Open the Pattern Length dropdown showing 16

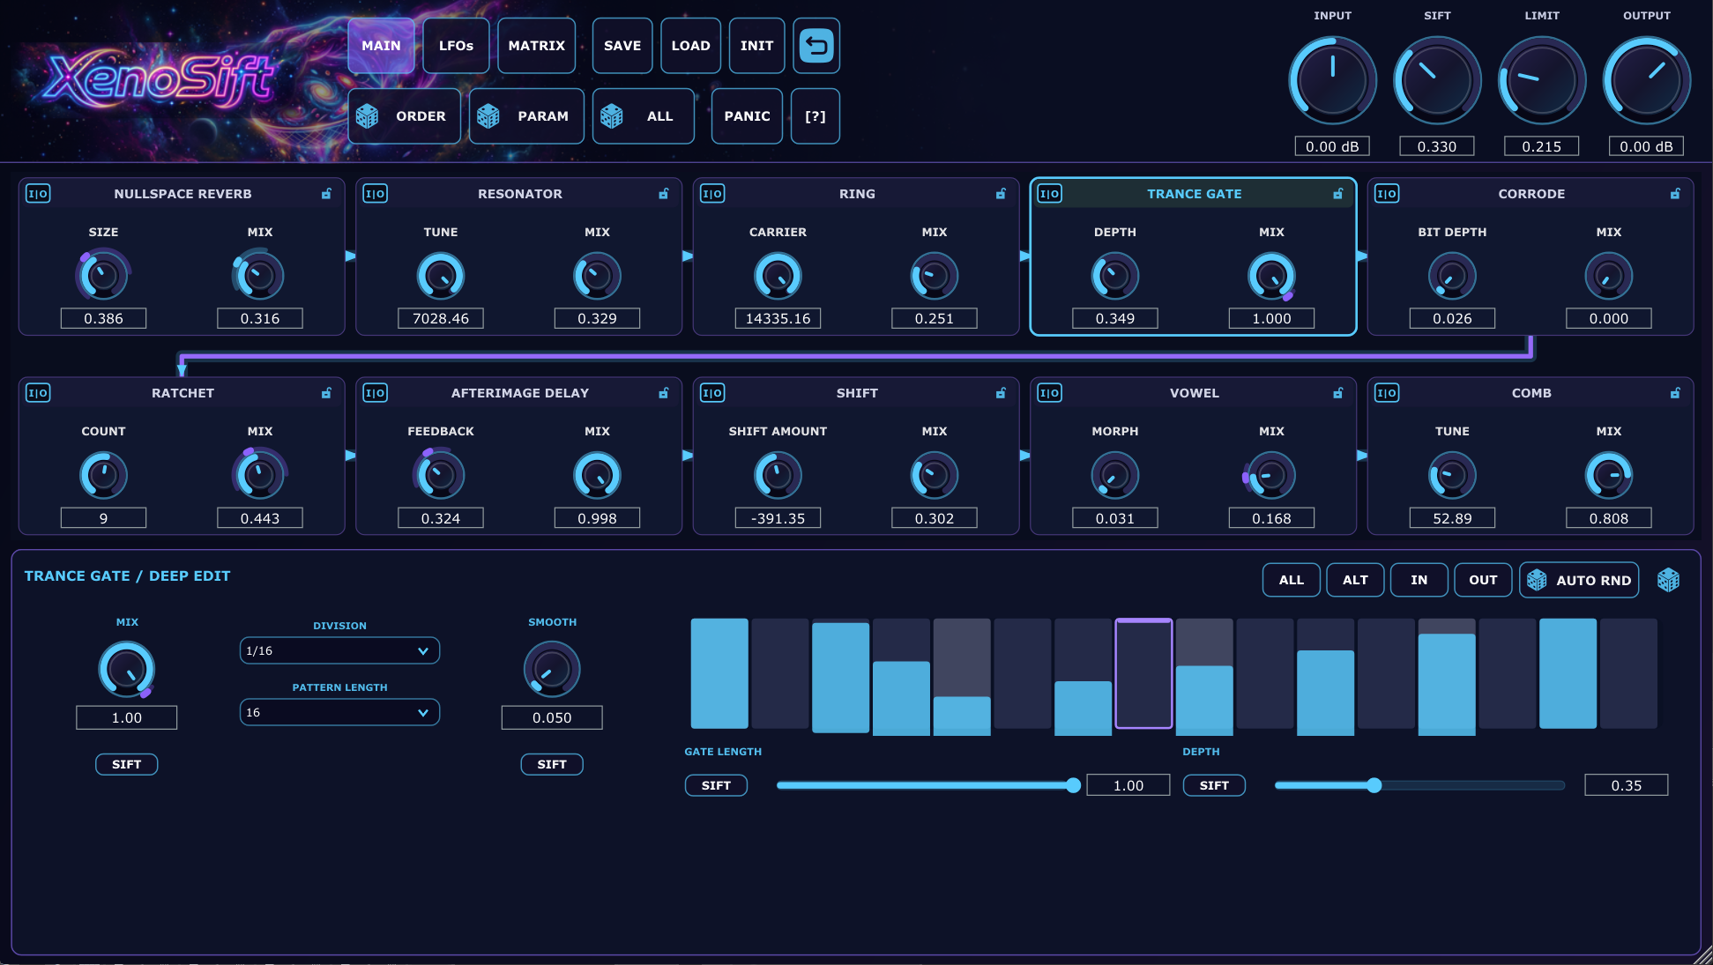tap(339, 712)
